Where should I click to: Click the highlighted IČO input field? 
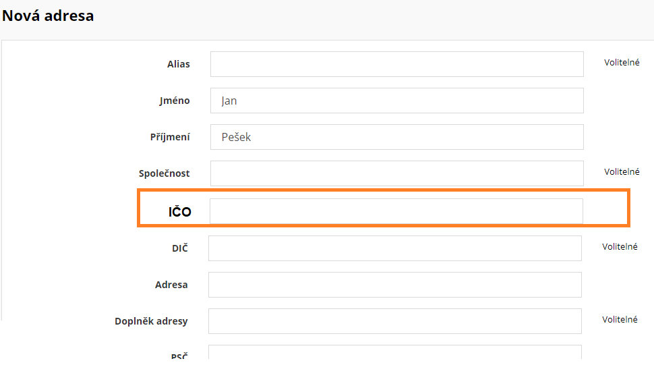(x=396, y=211)
